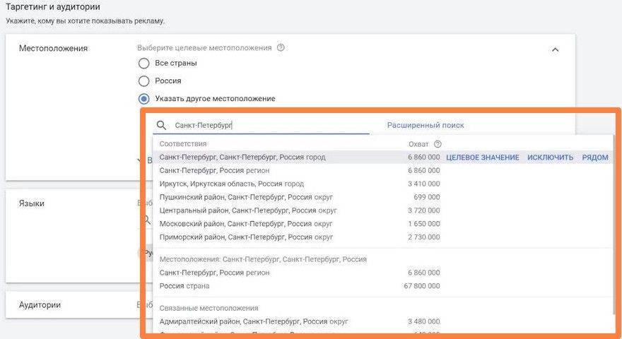Select the Все страны radio button
Image resolution: width=622 pixels, height=339 pixels.
pyautogui.click(x=144, y=64)
